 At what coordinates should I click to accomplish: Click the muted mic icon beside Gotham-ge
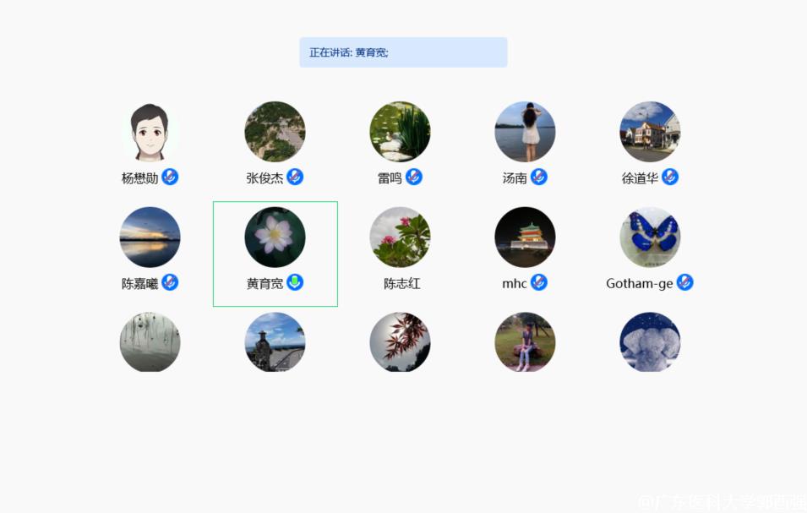tap(685, 282)
